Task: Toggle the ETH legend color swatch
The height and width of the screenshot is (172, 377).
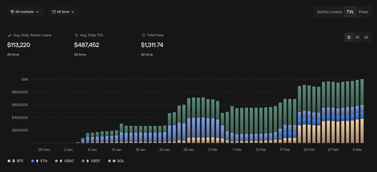Action: coord(33,161)
